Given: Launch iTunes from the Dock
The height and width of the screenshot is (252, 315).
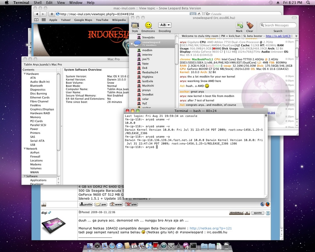Looking at the screenshot, I should coord(149,245).
